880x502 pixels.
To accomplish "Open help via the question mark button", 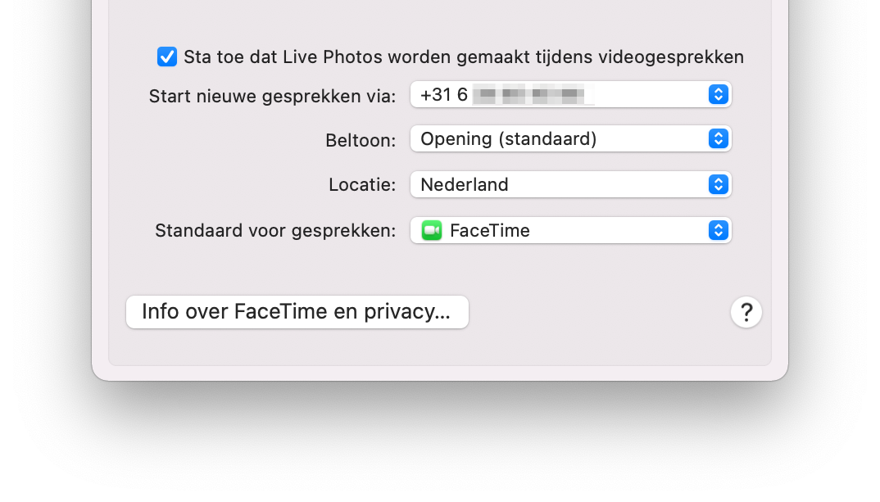I will pyautogui.click(x=746, y=312).
